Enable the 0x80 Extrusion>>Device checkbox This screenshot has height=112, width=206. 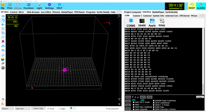[x=153, y=109]
